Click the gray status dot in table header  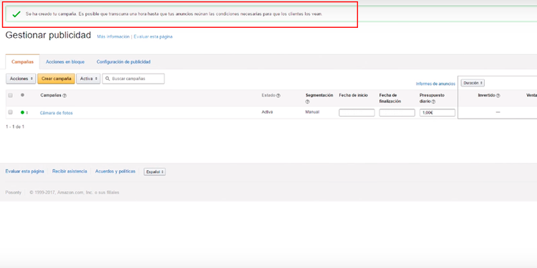(x=22, y=95)
